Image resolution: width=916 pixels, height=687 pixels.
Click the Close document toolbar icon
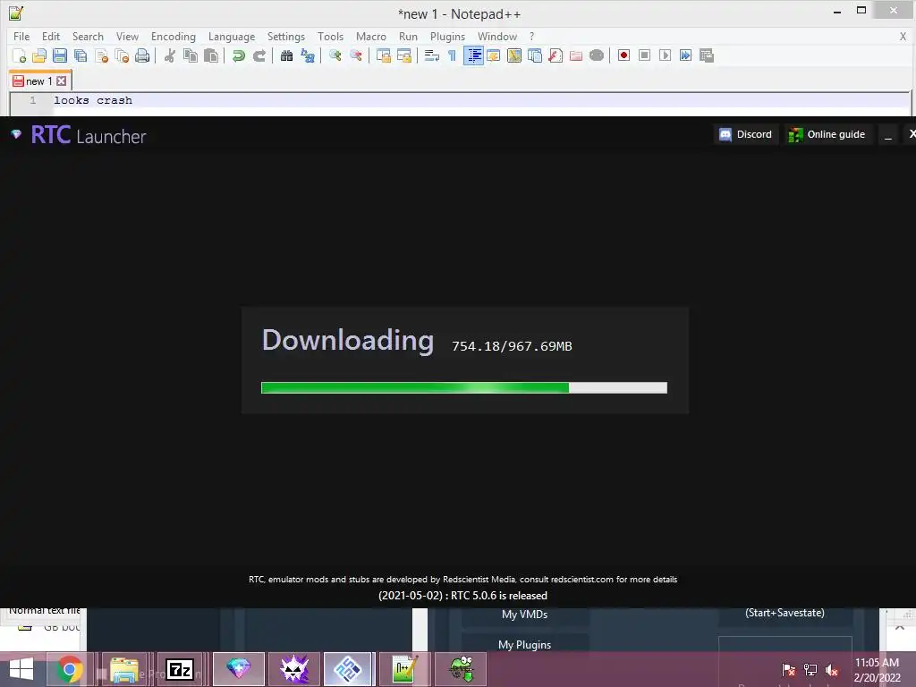[101, 55]
